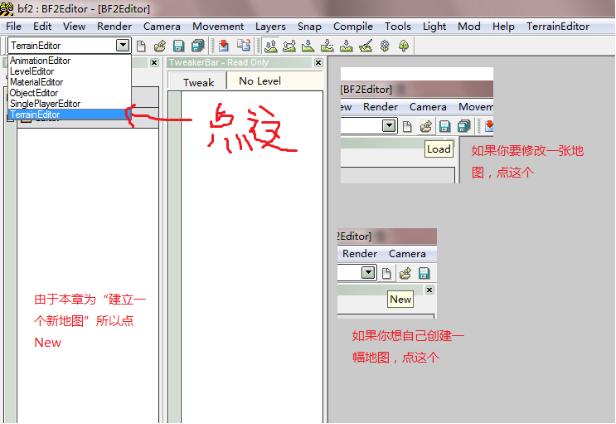Select the second terrain tool with horizontal arrows
The image size is (616, 424).
289,46
